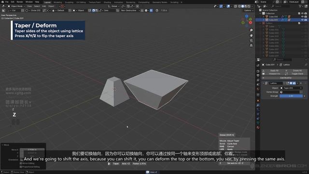Open the Material properties tab
The width and height of the screenshot is (309, 174).
258,128
